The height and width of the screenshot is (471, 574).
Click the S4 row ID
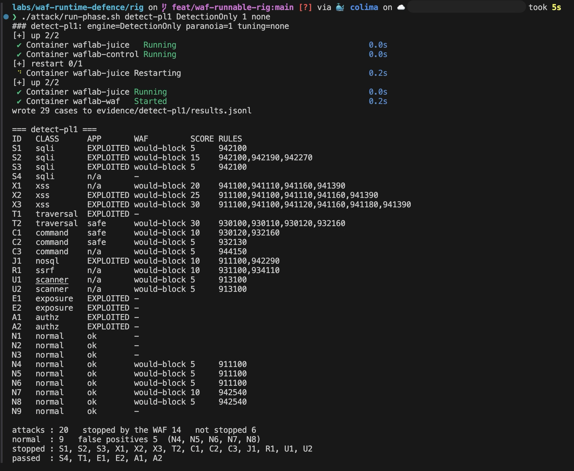tap(17, 176)
